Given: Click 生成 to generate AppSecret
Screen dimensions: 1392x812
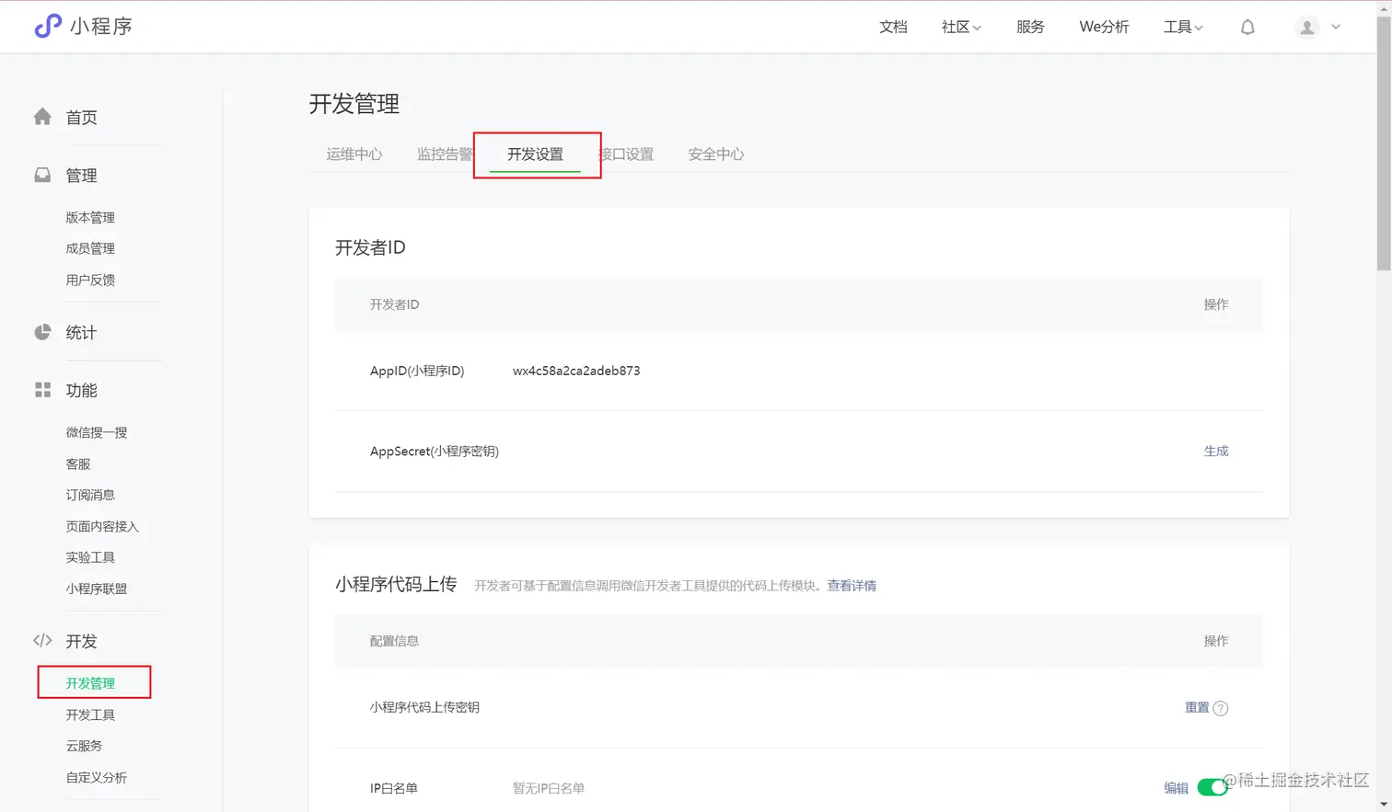Looking at the screenshot, I should click(1216, 451).
